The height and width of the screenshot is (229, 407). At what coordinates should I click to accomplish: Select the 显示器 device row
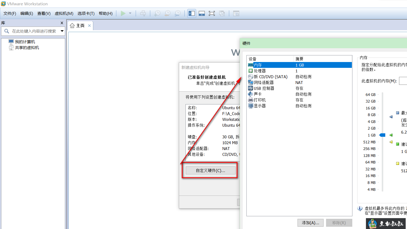click(299, 106)
